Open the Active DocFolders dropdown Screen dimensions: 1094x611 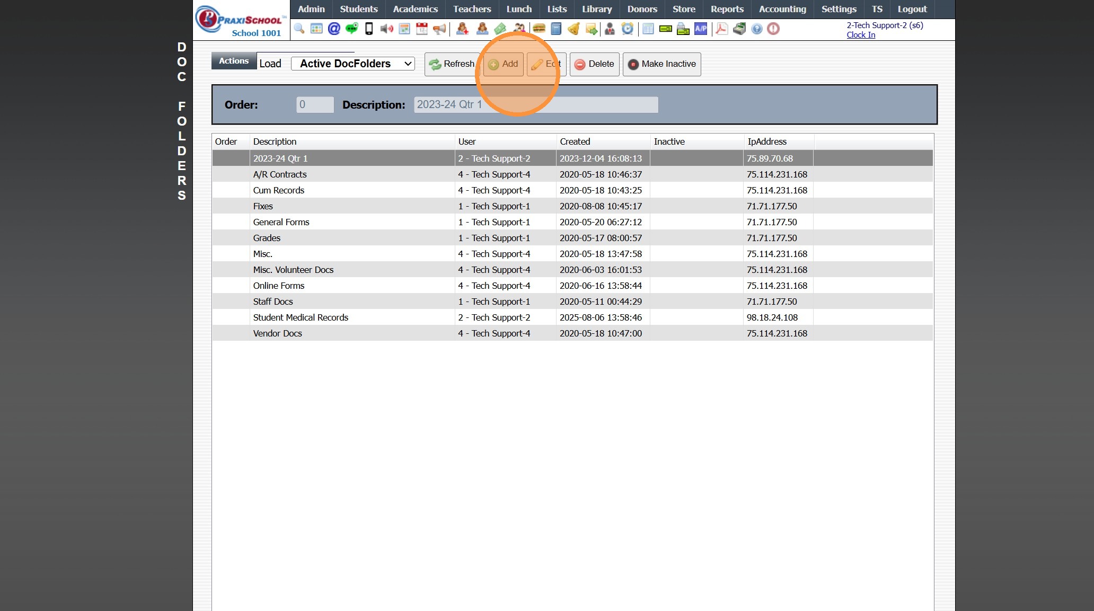click(x=353, y=64)
